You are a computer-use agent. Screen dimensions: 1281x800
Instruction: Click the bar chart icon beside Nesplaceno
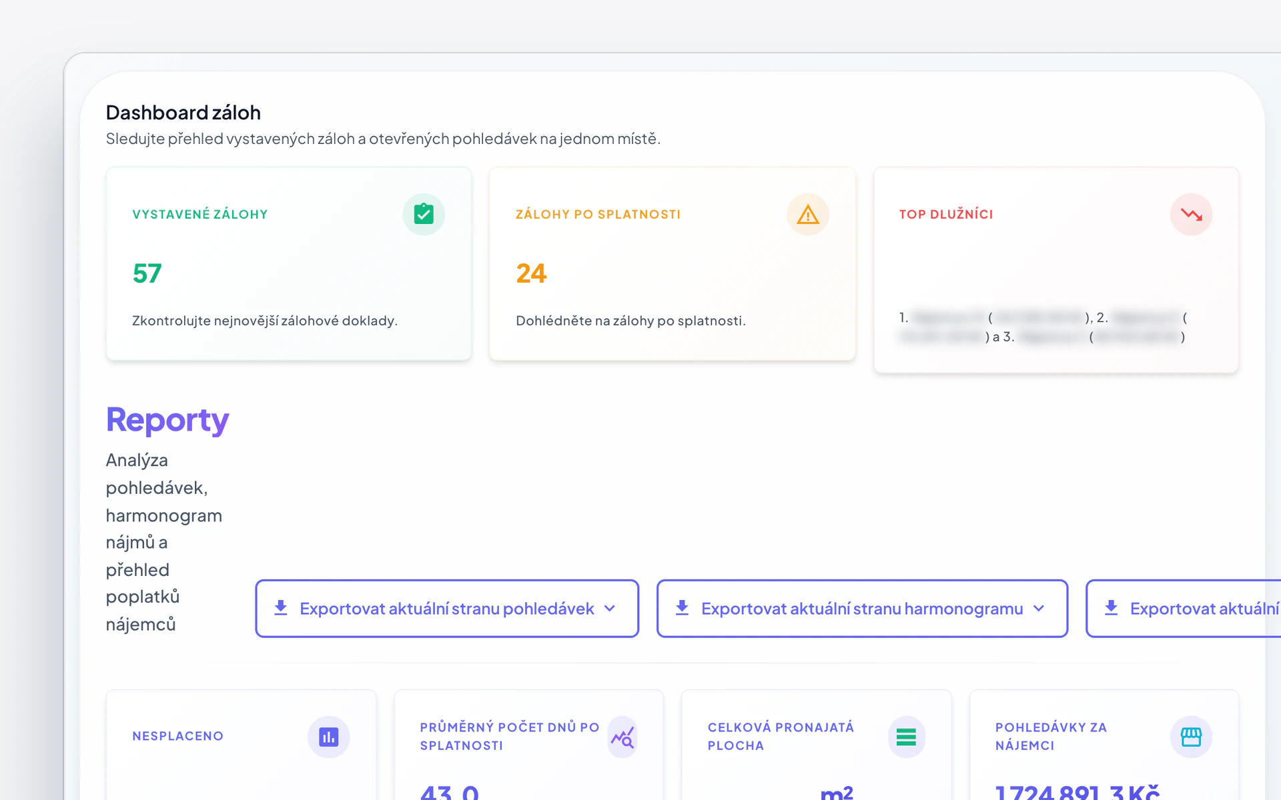tap(328, 737)
